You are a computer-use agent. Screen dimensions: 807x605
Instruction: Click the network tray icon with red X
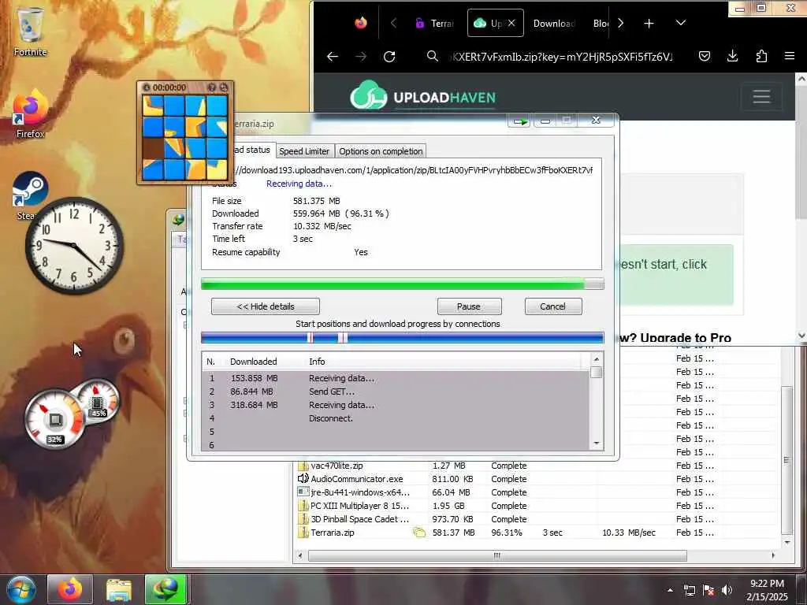pos(708,590)
